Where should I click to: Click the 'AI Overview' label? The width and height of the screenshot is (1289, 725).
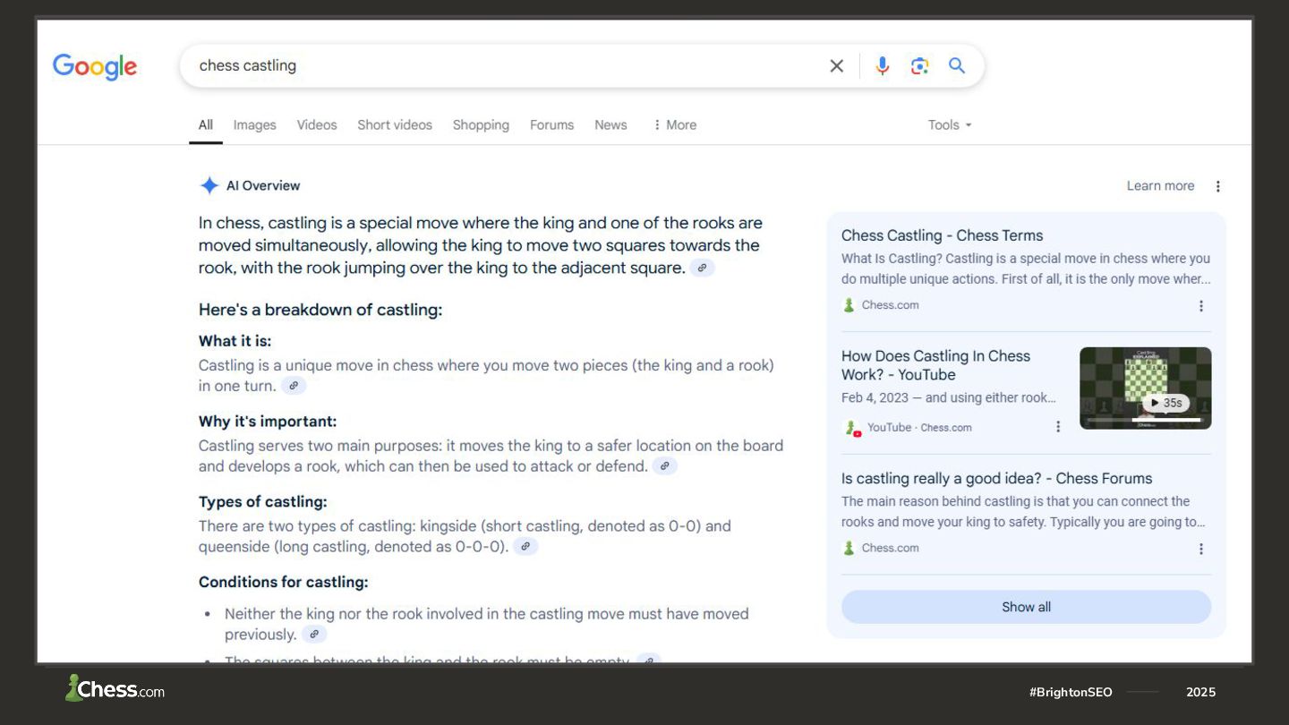pyautogui.click(x=263, y=186)
